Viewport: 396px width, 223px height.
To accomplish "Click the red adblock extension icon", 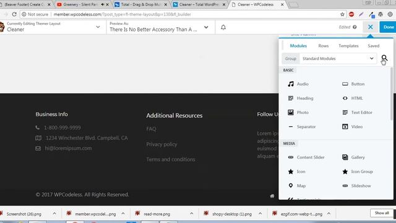I will tap(351, 14).
